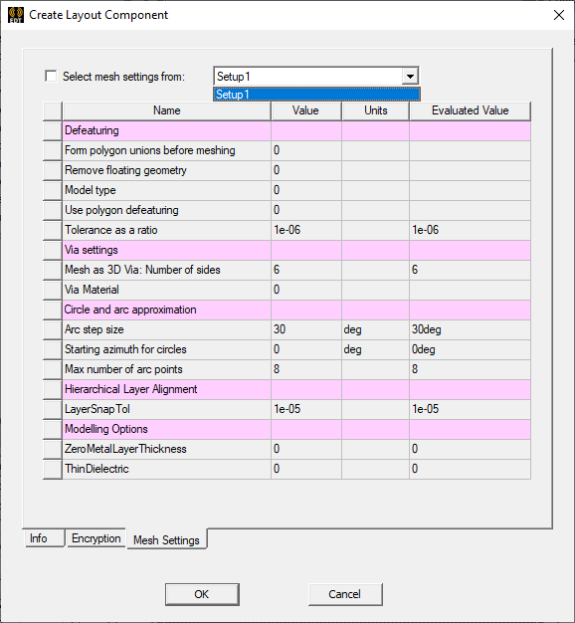Viewport: 575px width, 623px height.
Task: Click the LayerSnapTol name cell
Action: coord(167,409)
